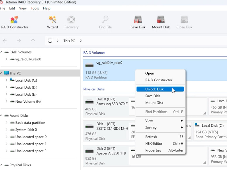Click the vg_raid0.lv_raid0 drive icon in RAID Volumes panel
Screen dimensions: 227x170
(x=89, y=66)
